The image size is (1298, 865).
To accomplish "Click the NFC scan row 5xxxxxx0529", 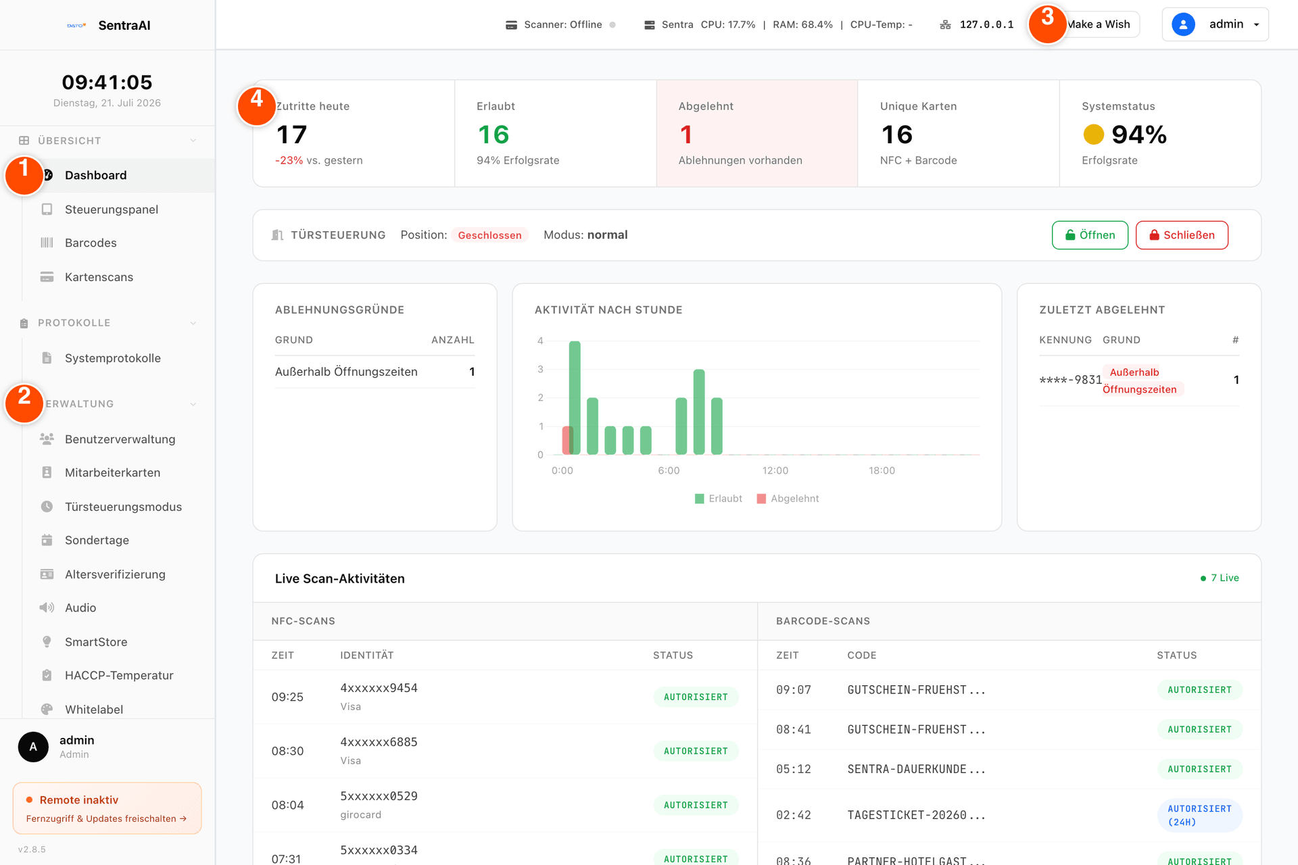I will pos(505,805).
